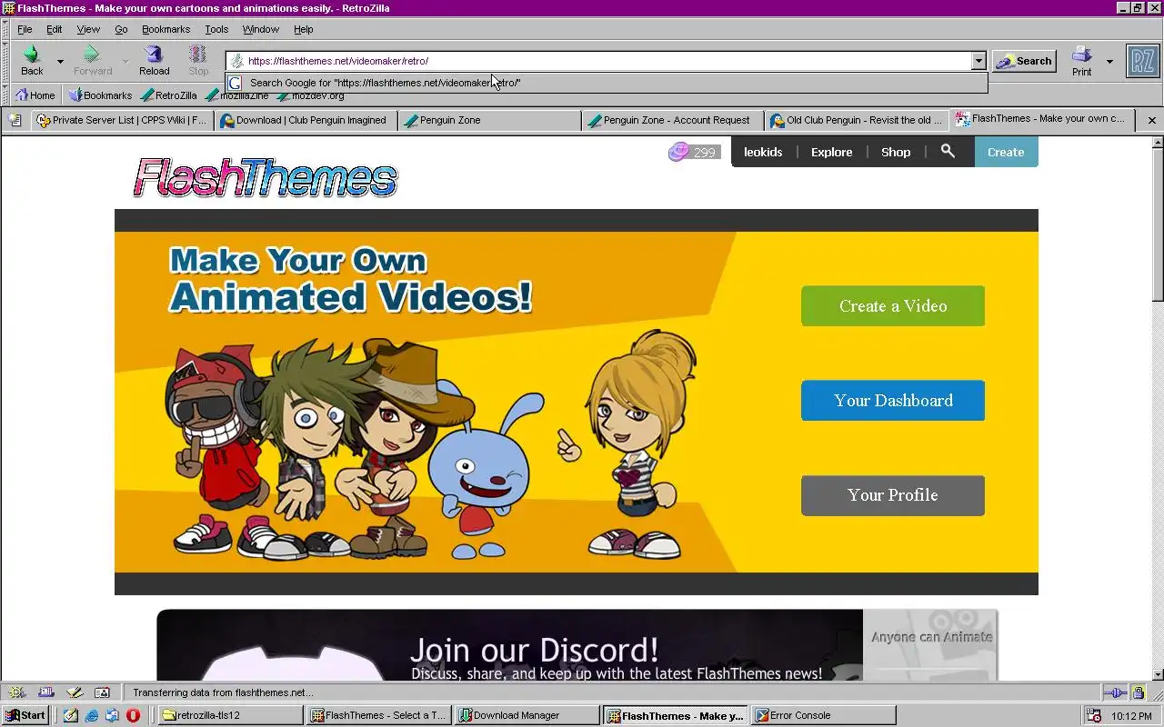Open the View menu

tap(88, 29)
